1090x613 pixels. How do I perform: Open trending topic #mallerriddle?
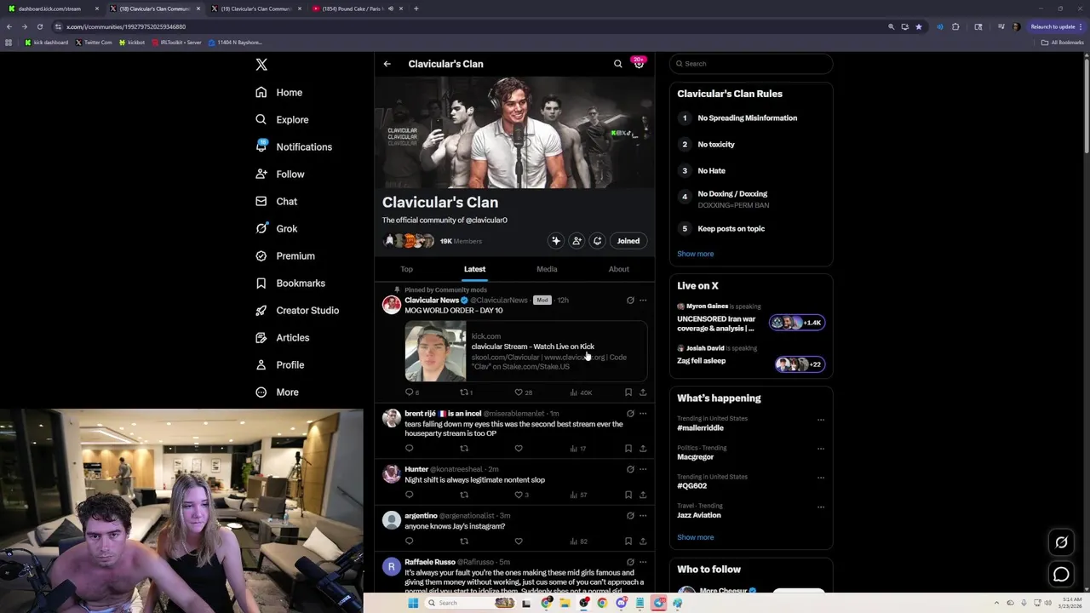(x=700, y=428)
